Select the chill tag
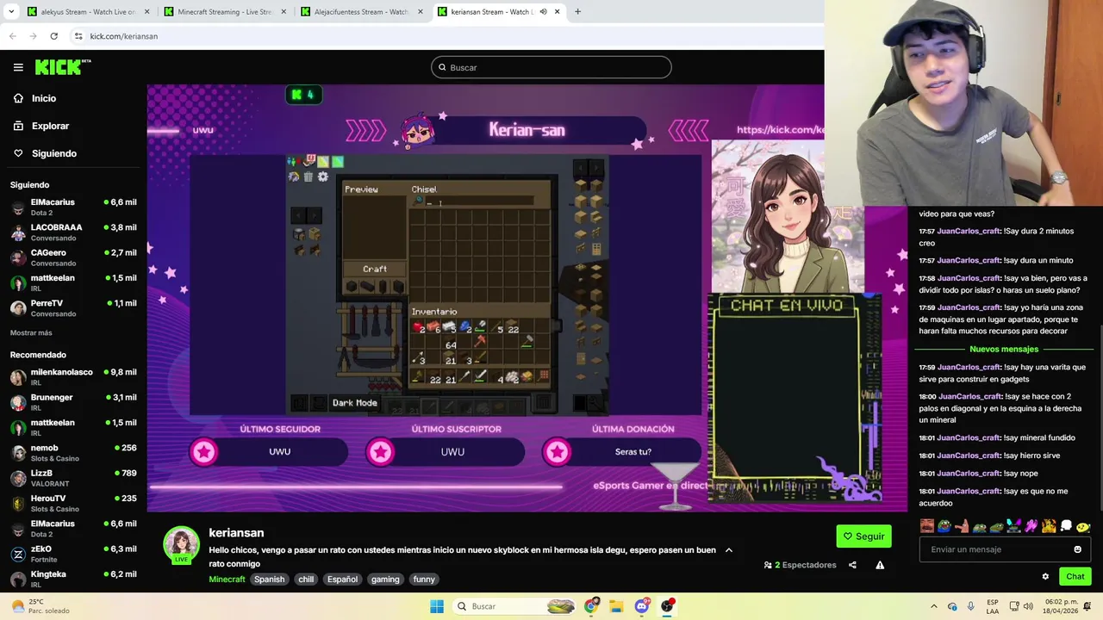The width and height of the screenshot is (1103, 620). (306, 579)
